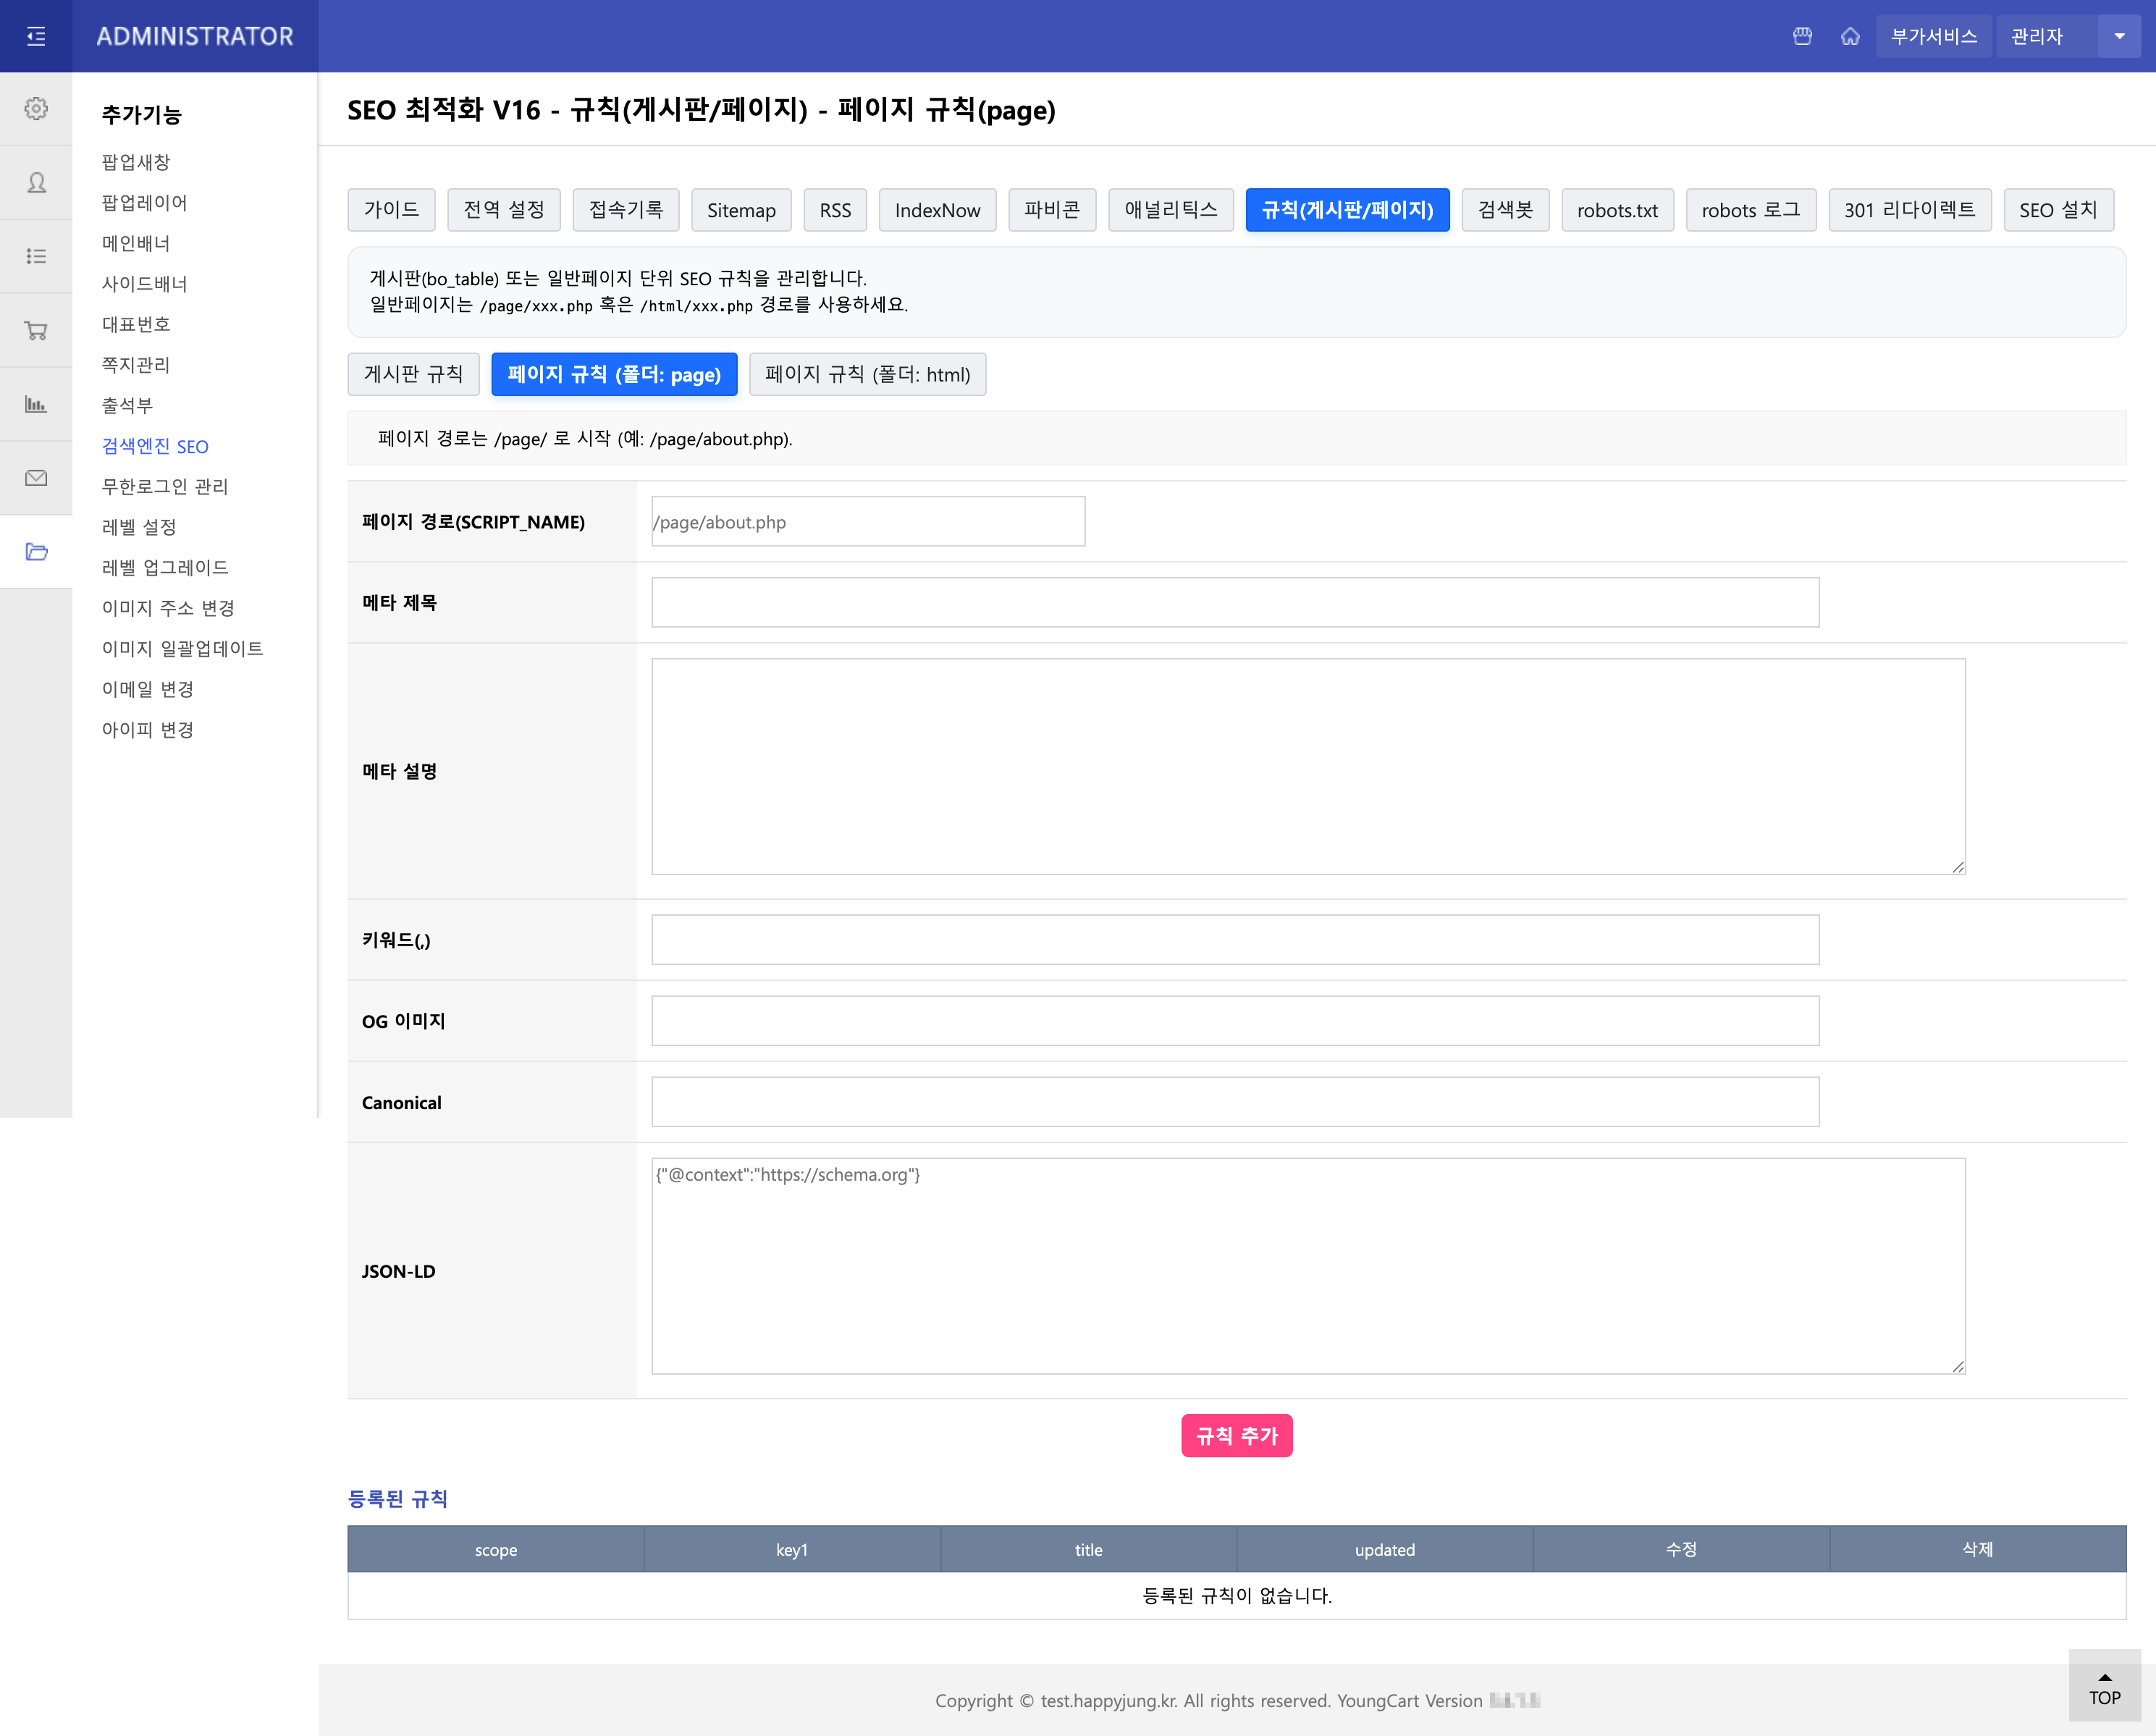Focus the JSON-LD textarea
2156x1736 pixels.
1307,1266
